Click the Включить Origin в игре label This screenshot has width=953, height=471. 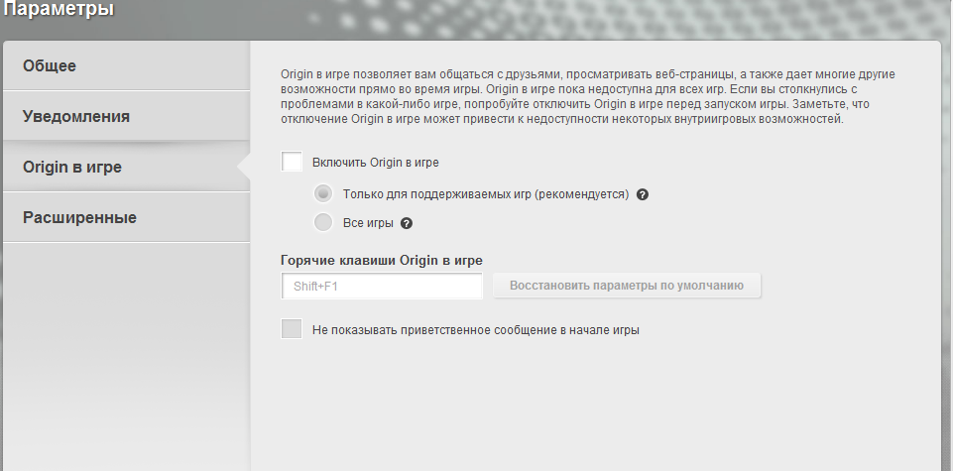coord(376,163)
